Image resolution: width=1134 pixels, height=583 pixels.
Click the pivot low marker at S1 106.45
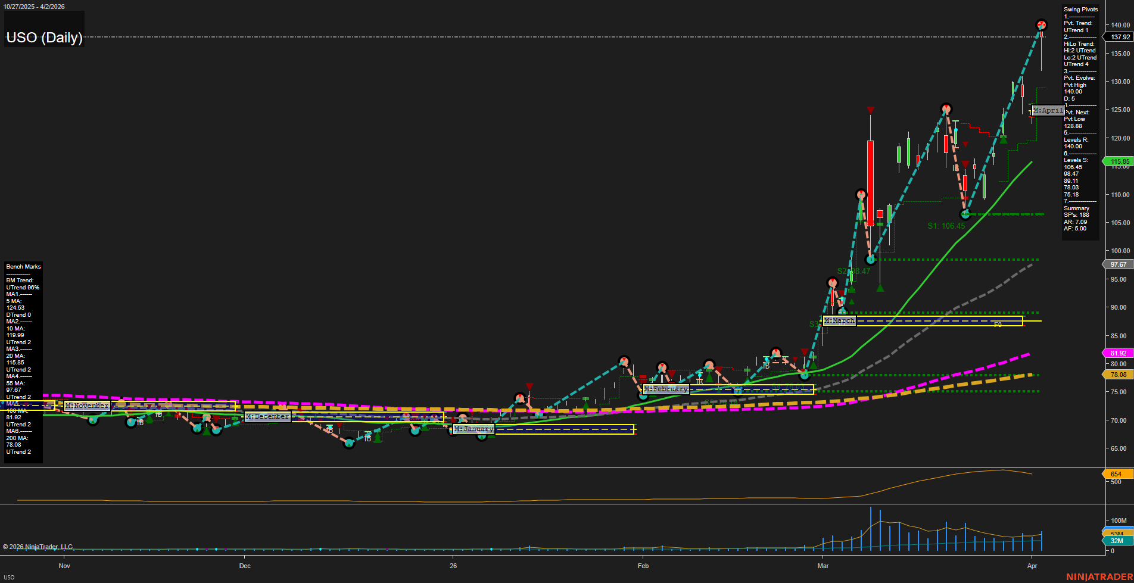(965, 214)
